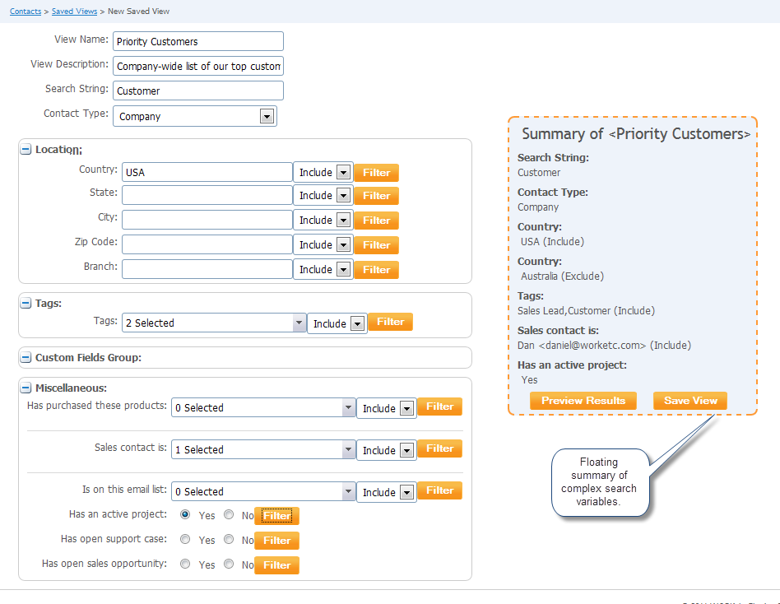The width and height of the screenshot is (780, 604).
Task: Collapse the Miscellaneous section minus icon
Action: click(26, 388)
